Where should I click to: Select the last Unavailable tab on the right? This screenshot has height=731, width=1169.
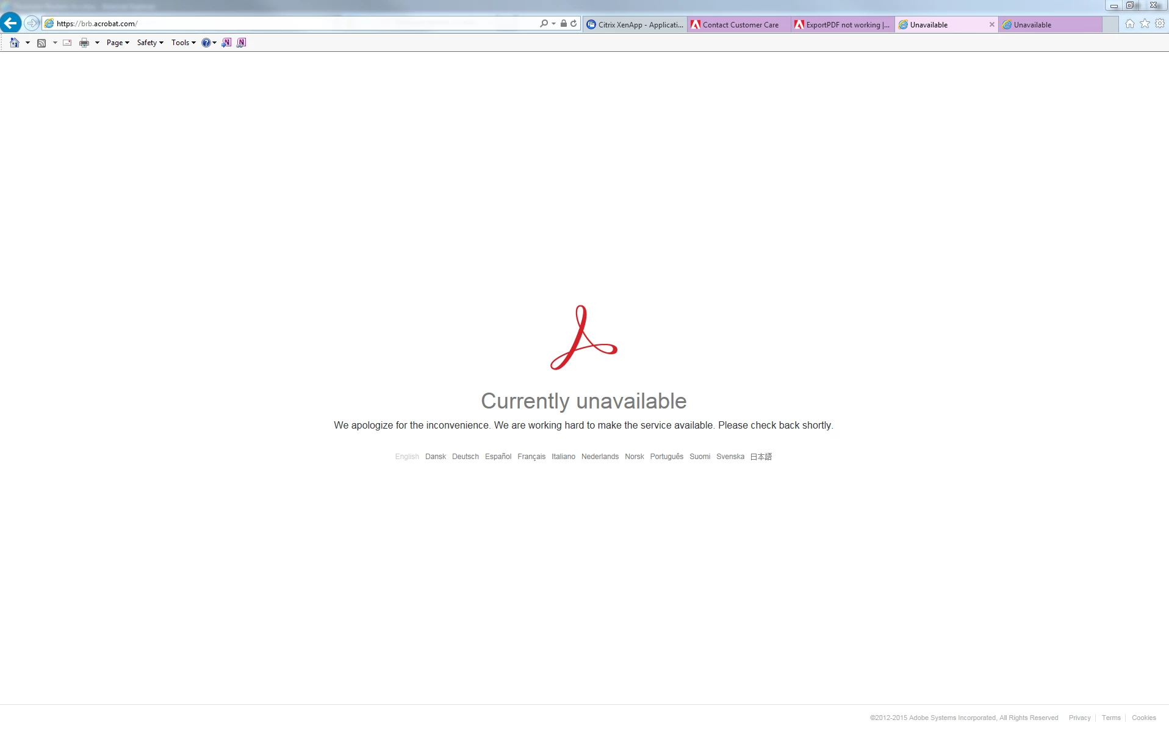point(1050,25)
